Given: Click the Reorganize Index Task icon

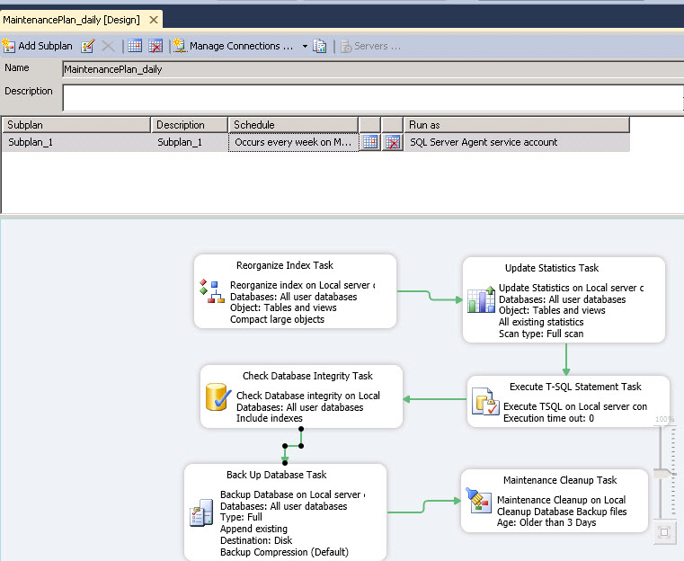Looking at the screenshot, I should pos(212,291).
